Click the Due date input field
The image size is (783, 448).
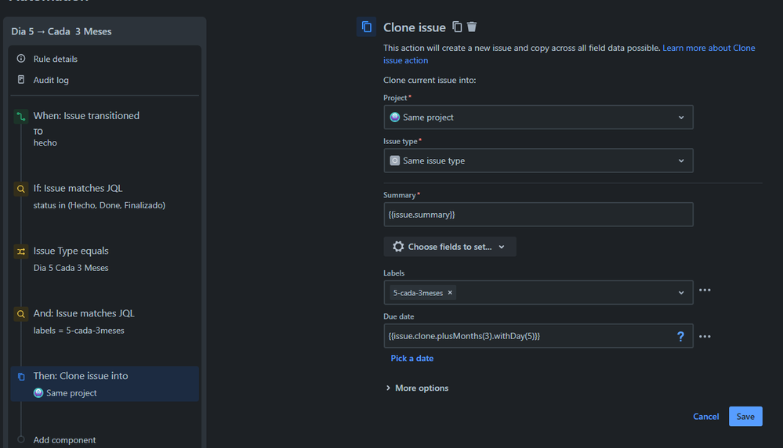538,336
